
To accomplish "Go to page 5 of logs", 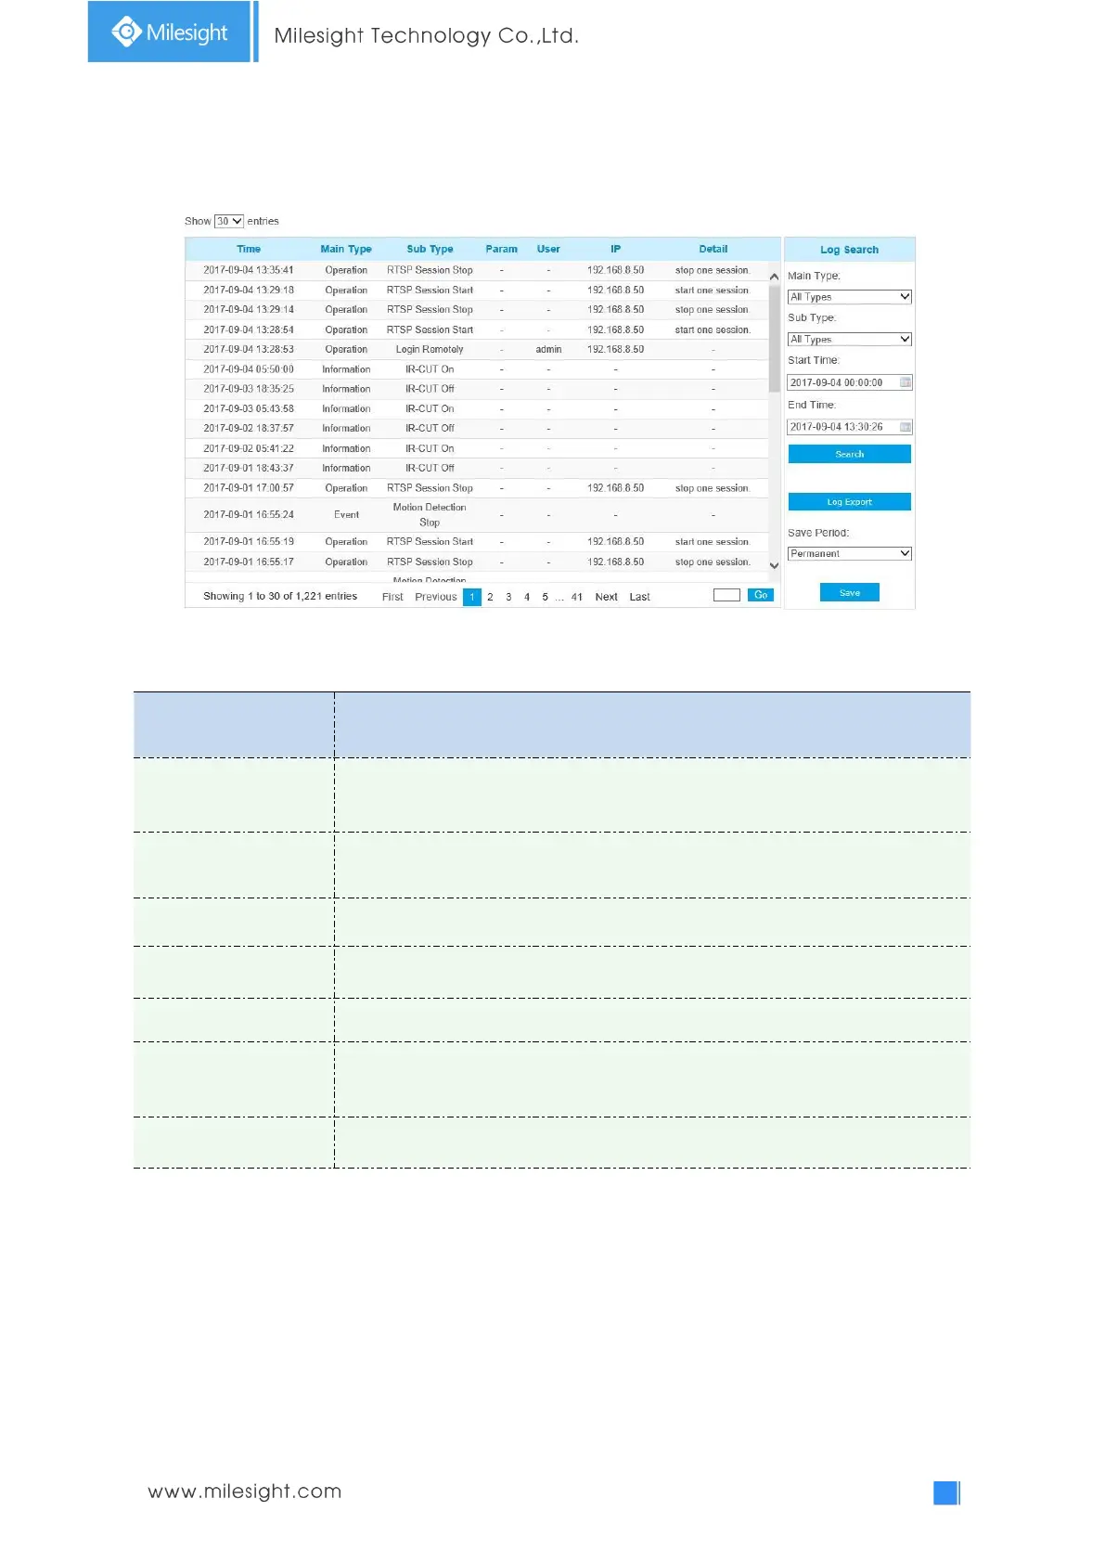I will tap(546, 597).
